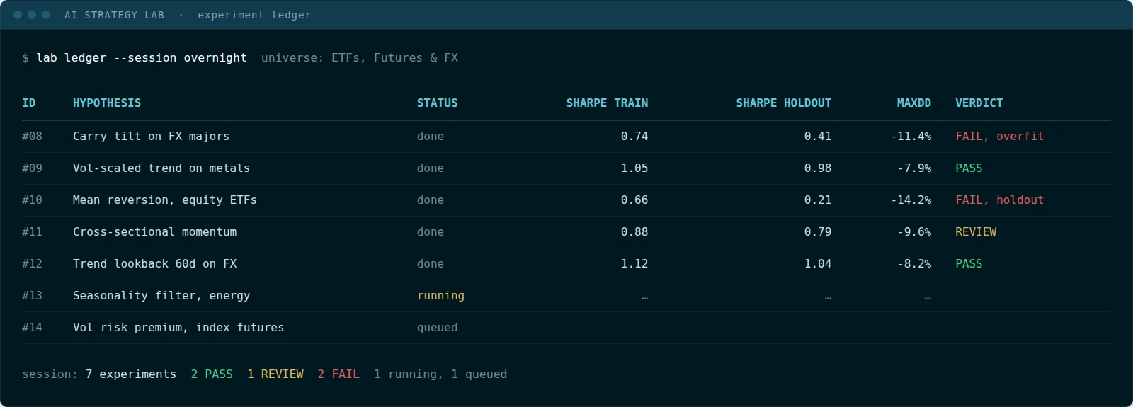Select 'Cross-sectional momentum' hypothesis
This screenshot has height=407, width=1133.
154,232
